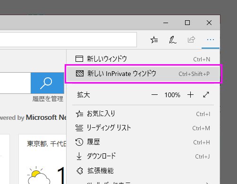Click the Web Note pen icon
The image size is (237, 184).
[x=173, y=40]
